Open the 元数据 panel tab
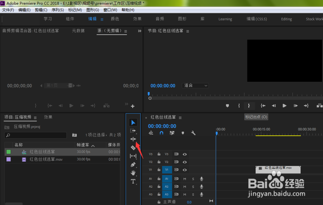323x205 pixels. click(78, 31)
